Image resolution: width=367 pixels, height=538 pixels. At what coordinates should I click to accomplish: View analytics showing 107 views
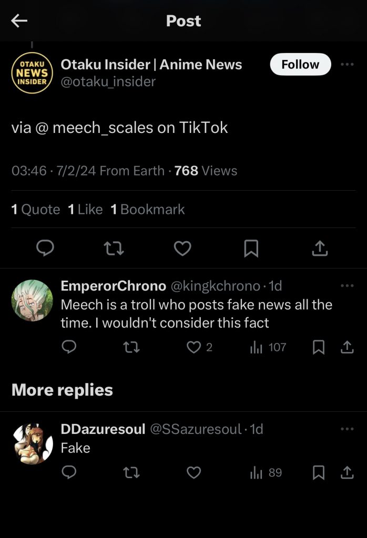(269, 347)
